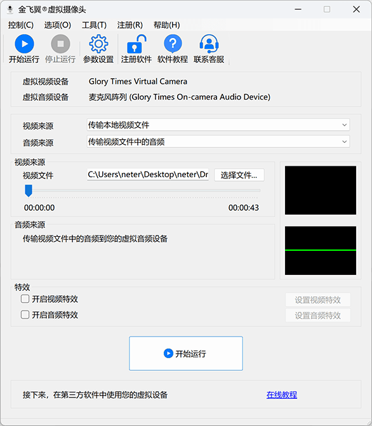Click the black video preview thumbnail
372x426 pixels.
click(x=321, y=190)
